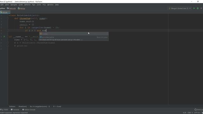The height and width of the screenshot is (114, 203).
Task: Open the Code menu
Action: coord(21,5)
